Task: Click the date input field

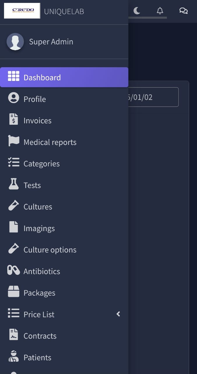Action: click(153, 97)
